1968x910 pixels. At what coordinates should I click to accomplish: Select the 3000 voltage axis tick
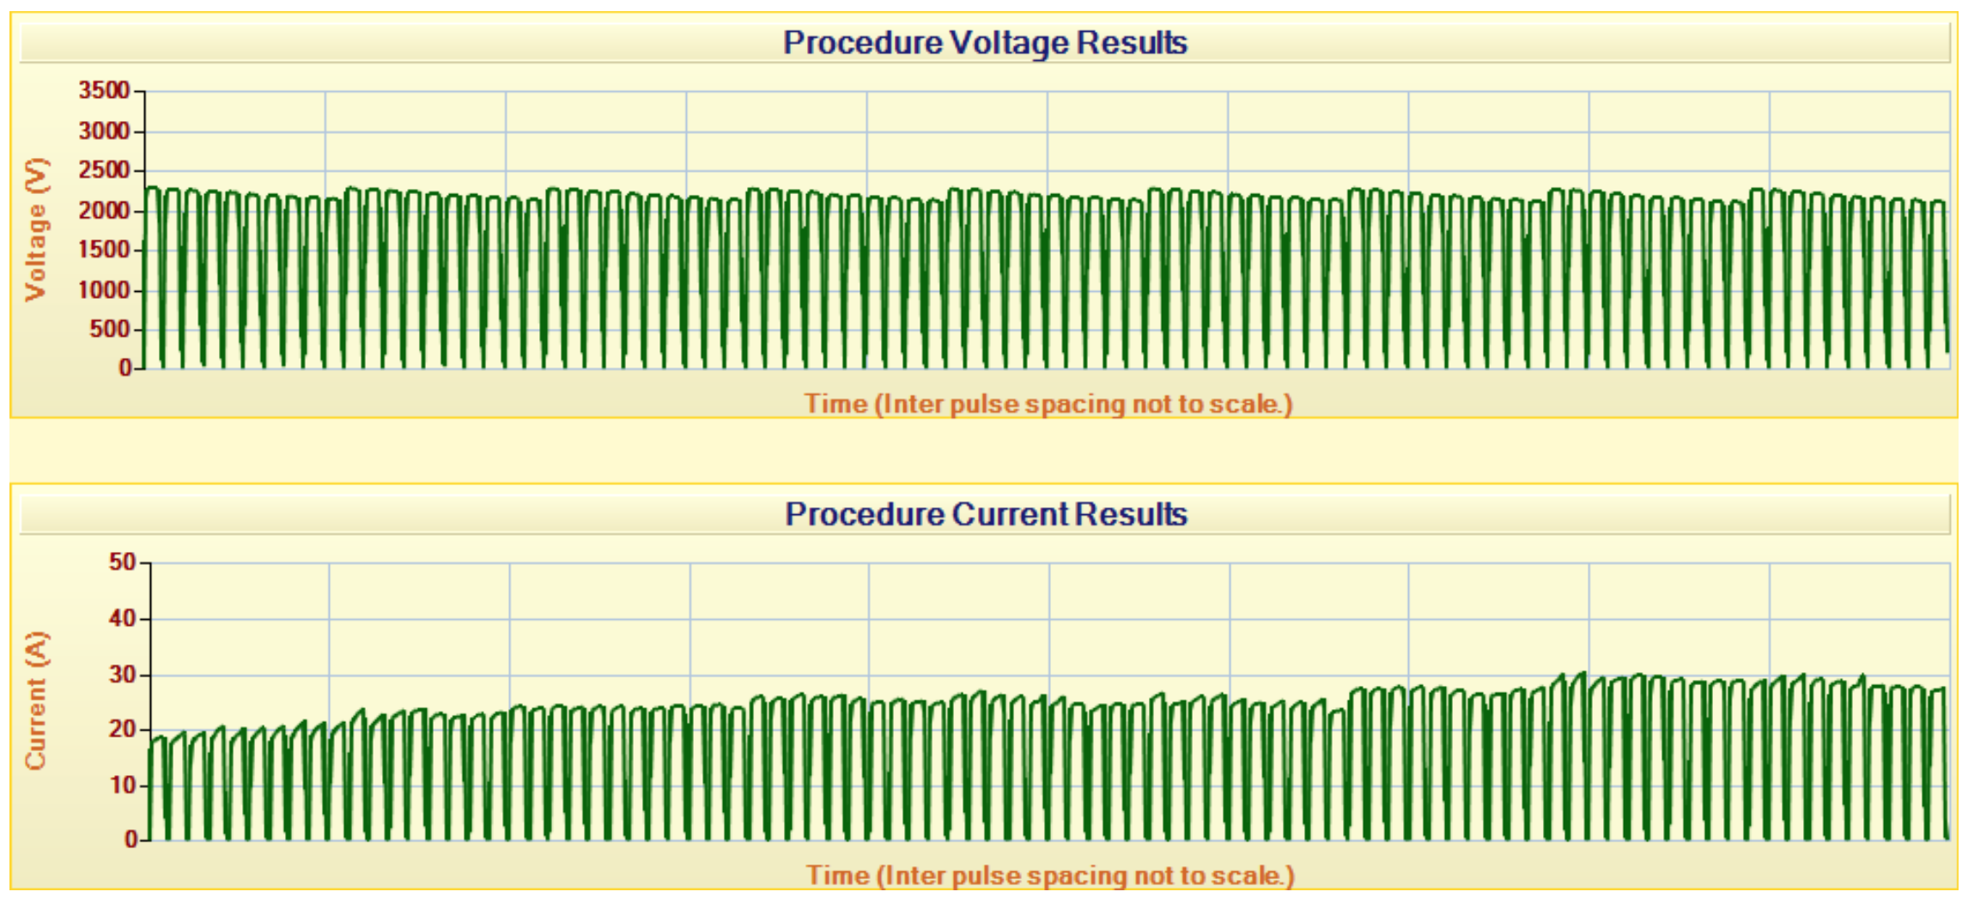pos(104,130)
